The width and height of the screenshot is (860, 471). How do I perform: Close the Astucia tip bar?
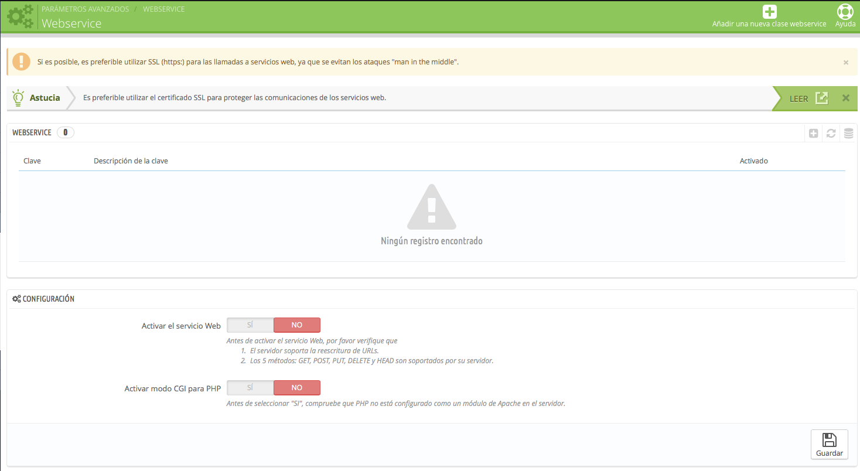846,98
